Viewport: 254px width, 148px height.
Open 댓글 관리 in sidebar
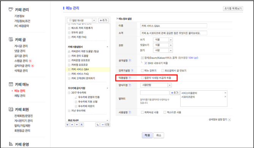click(20, 51)
